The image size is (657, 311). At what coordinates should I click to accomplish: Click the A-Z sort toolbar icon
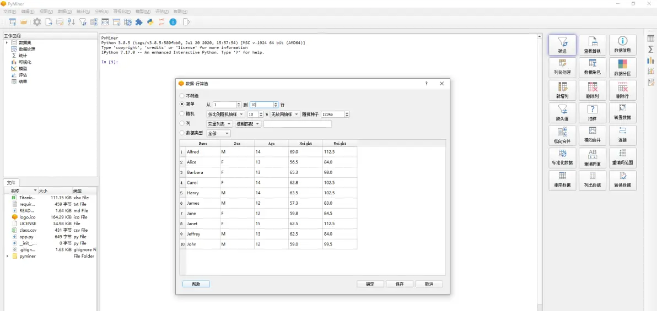[x=71, y=22]
